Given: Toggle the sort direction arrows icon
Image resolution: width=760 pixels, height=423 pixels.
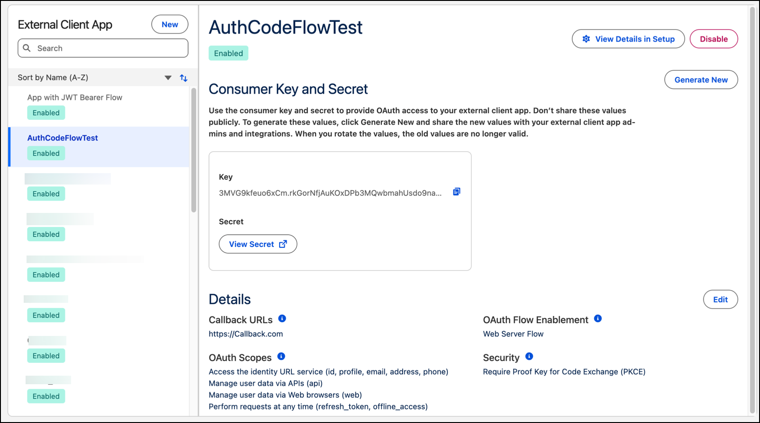Looking at the screenshot, I should click(x=183, y=78).
